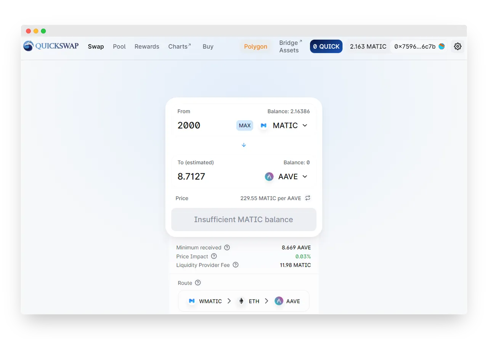Click the QuickSwap dragon logo

coord(28,46)
